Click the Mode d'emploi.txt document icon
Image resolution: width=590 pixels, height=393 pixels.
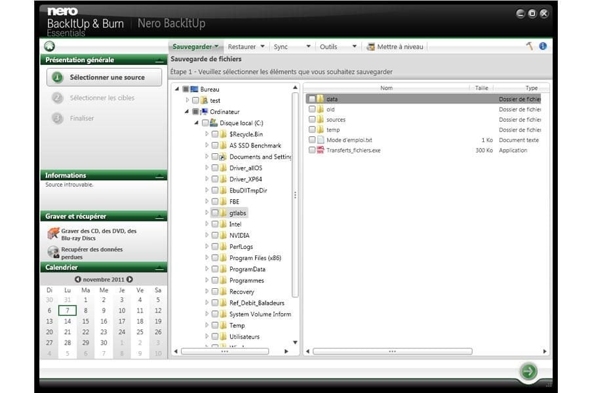[x=320, y=140]
